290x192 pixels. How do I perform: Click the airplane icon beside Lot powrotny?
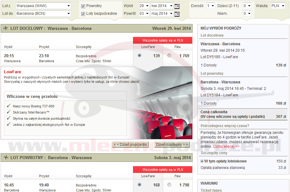point(6,158)
